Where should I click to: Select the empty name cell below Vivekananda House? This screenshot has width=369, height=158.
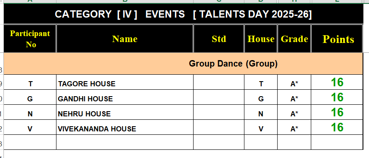tap(125, 142)
